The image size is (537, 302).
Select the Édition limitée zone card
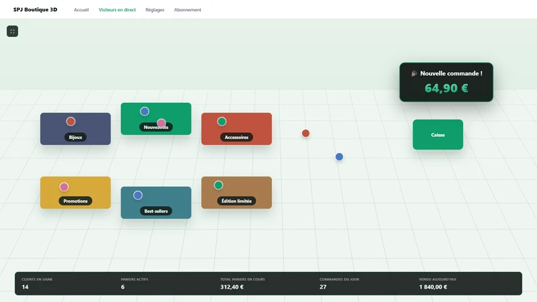pyautogui.click(x=236, y=193)
